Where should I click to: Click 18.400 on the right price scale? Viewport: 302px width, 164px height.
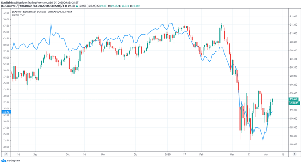click(293, 144)
